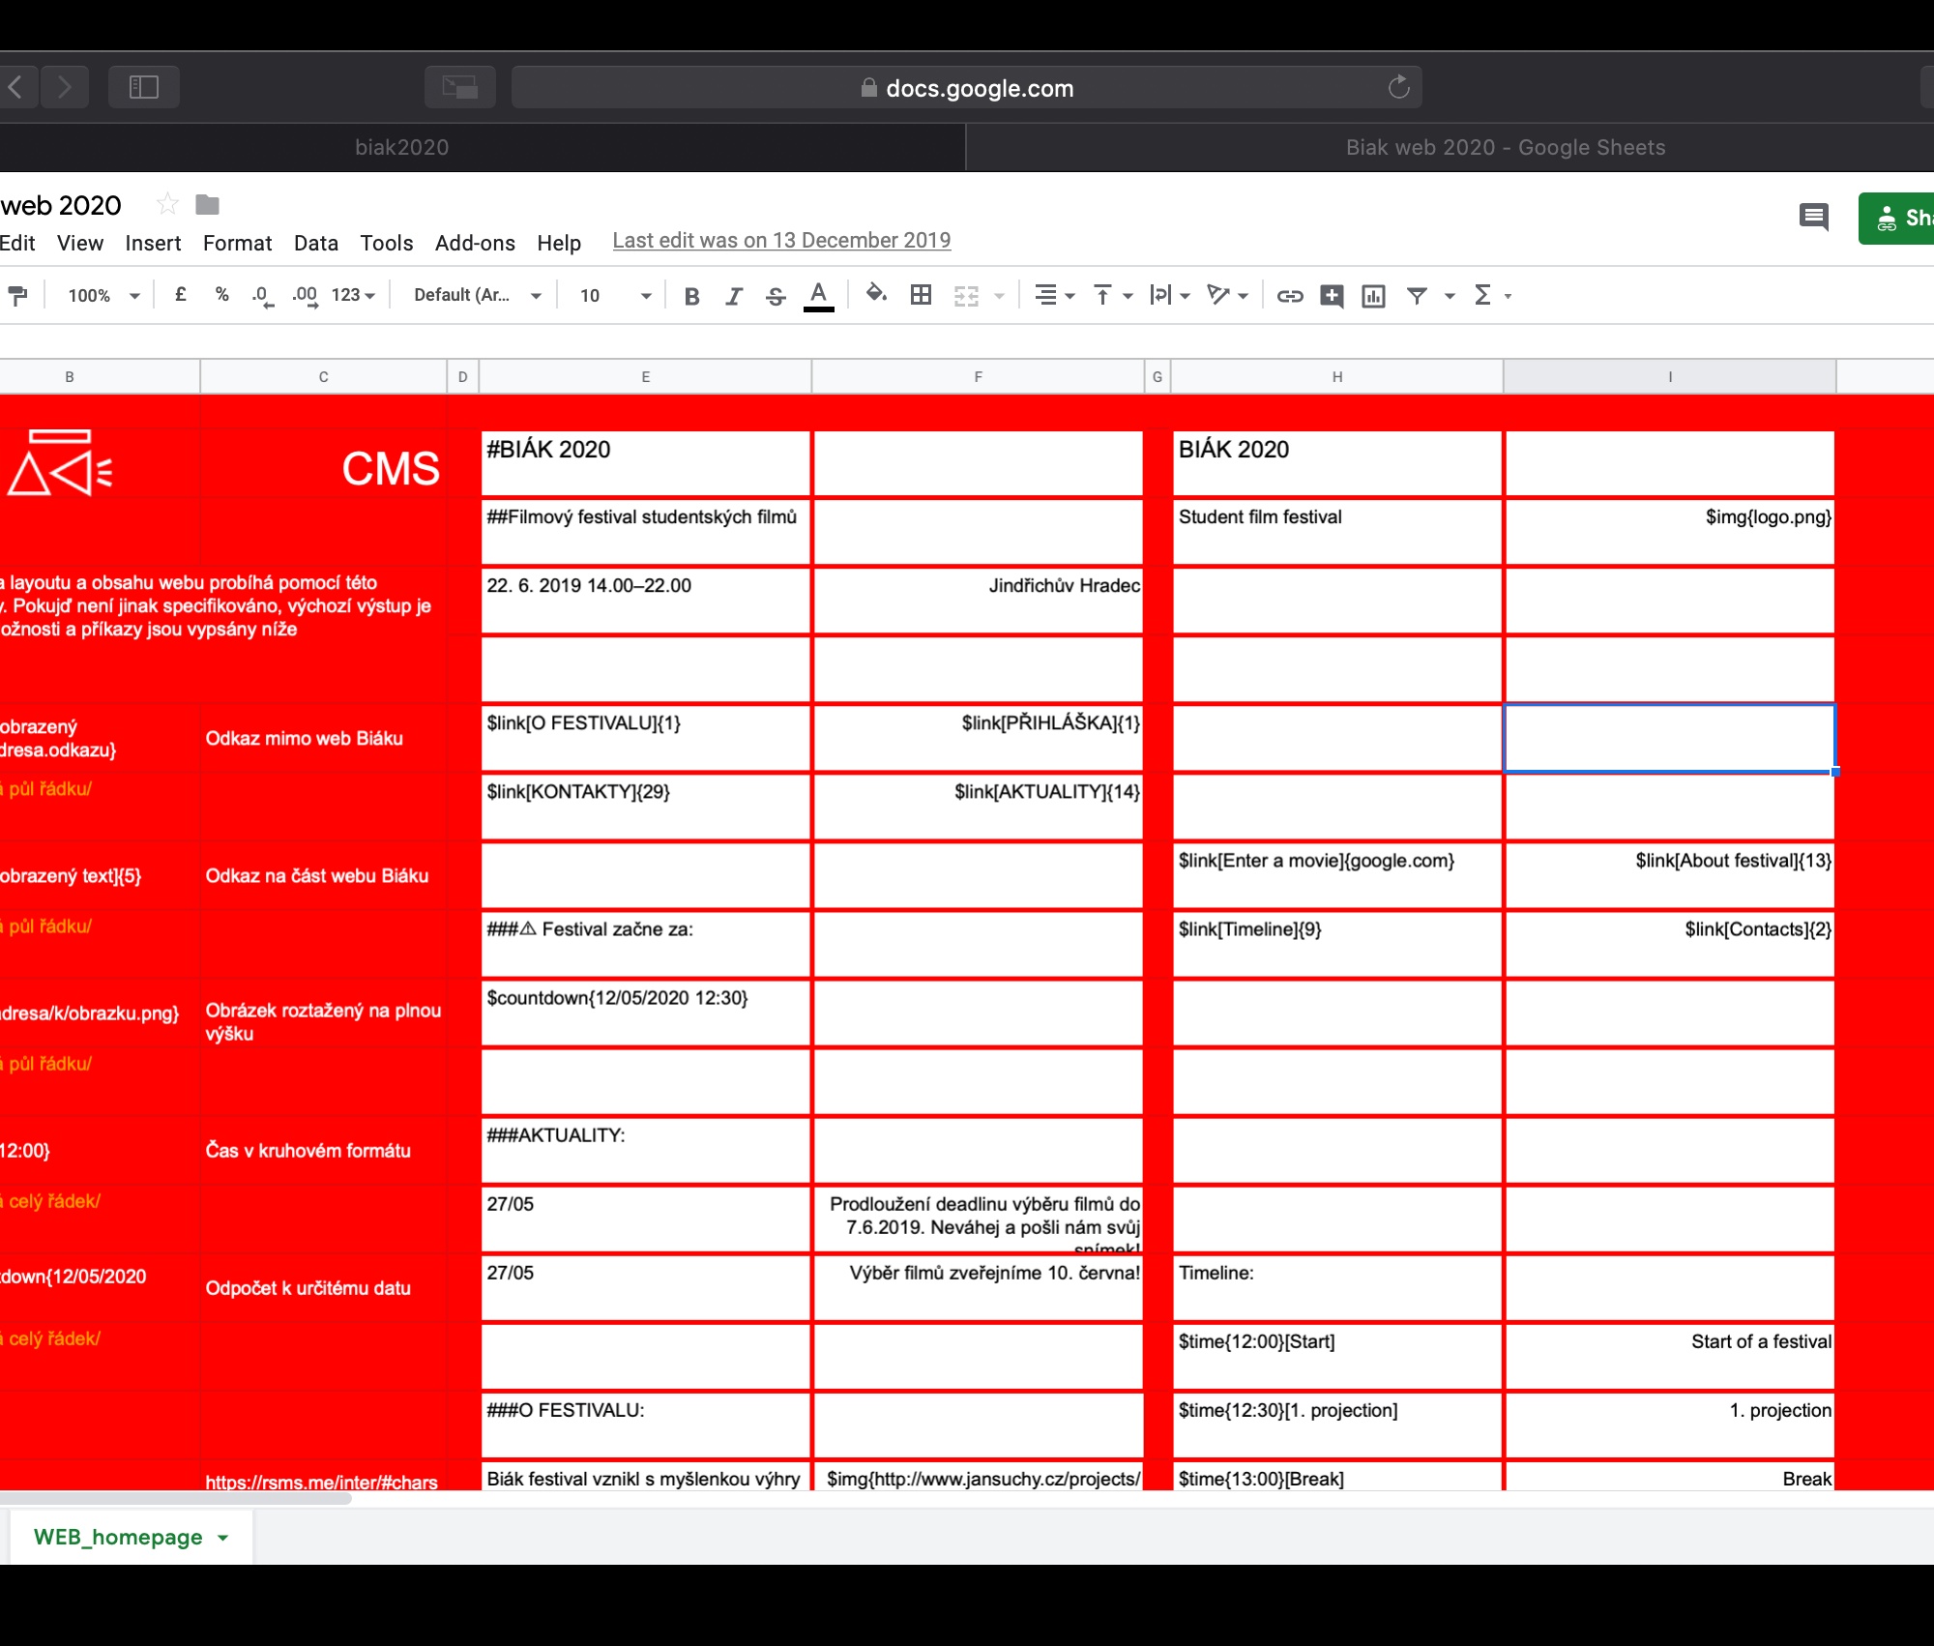
Task: Insert a comment
Action: point(1332,296)
